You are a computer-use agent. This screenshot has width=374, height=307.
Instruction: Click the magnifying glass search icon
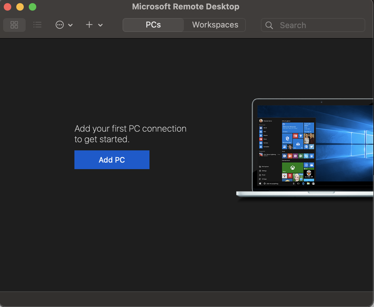[x=269, y=25]
